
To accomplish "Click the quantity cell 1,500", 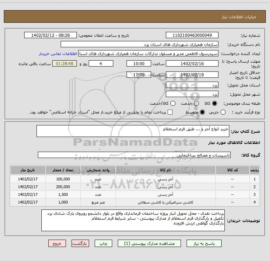I will coord(63,194).
